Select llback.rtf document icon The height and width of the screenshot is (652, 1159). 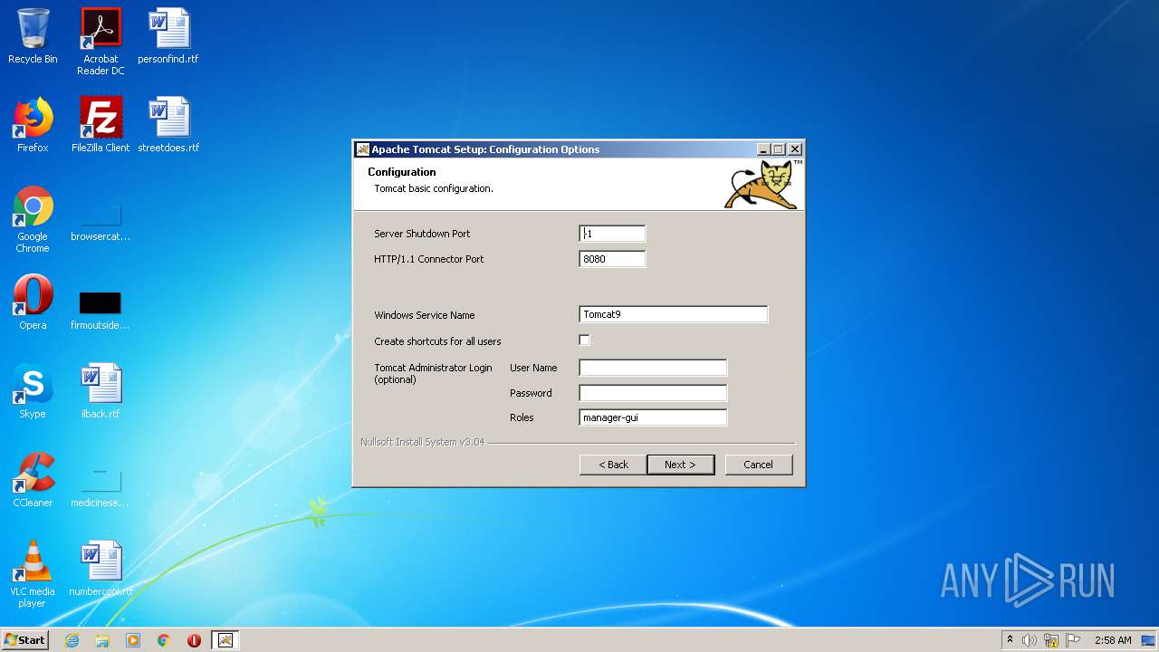coord(101,391)
